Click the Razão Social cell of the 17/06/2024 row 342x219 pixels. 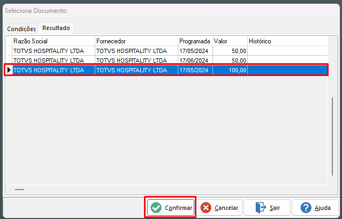54,61
